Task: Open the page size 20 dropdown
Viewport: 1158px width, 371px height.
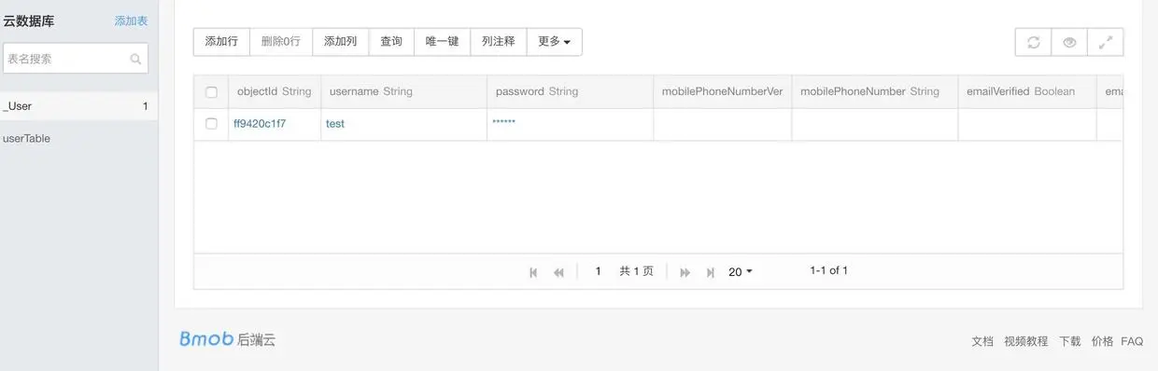Action: coord(740,272)
